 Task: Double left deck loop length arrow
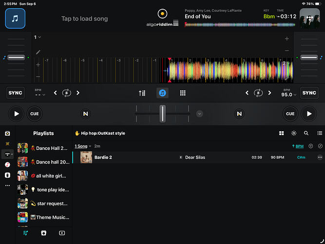[78, 93]
